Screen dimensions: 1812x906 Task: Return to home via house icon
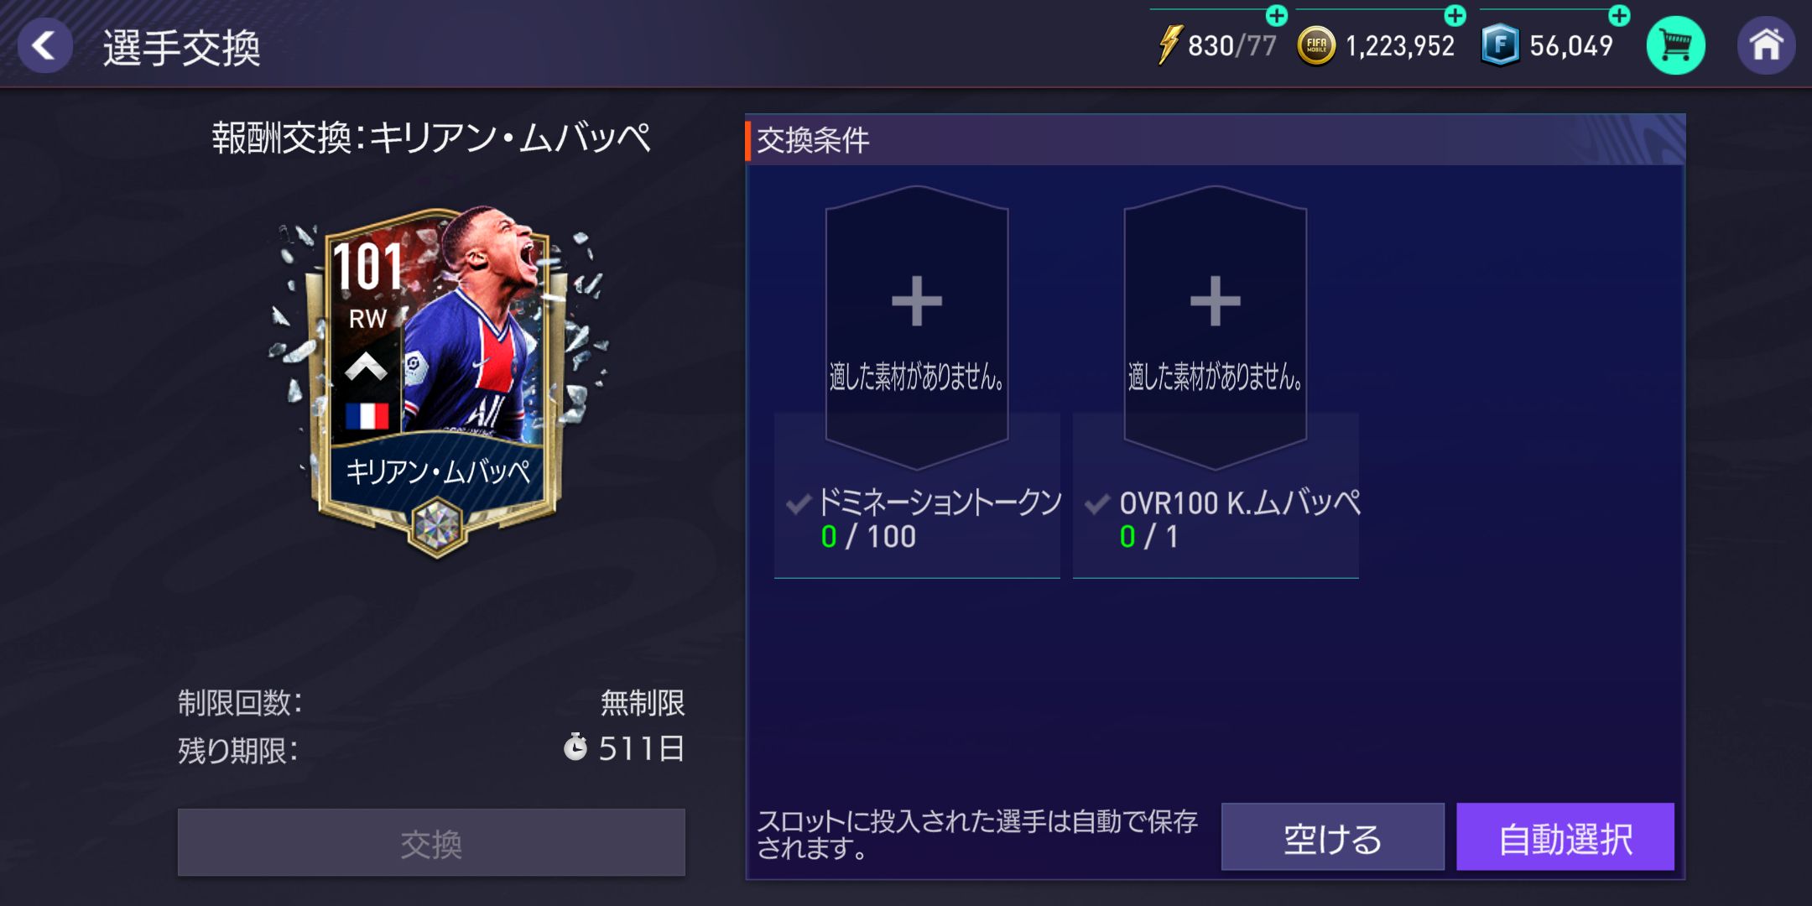point(1766,45)
